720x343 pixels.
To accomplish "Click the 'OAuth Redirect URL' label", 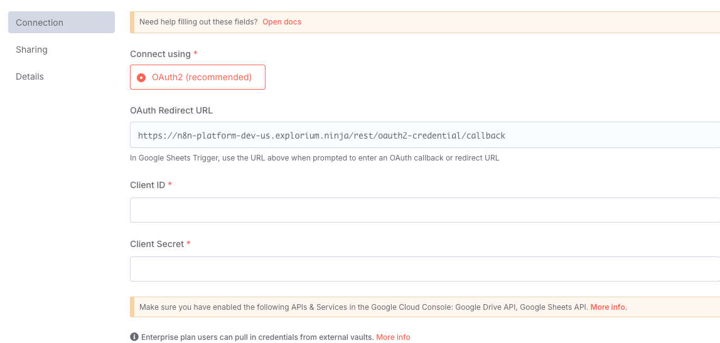I will (171, 110).
